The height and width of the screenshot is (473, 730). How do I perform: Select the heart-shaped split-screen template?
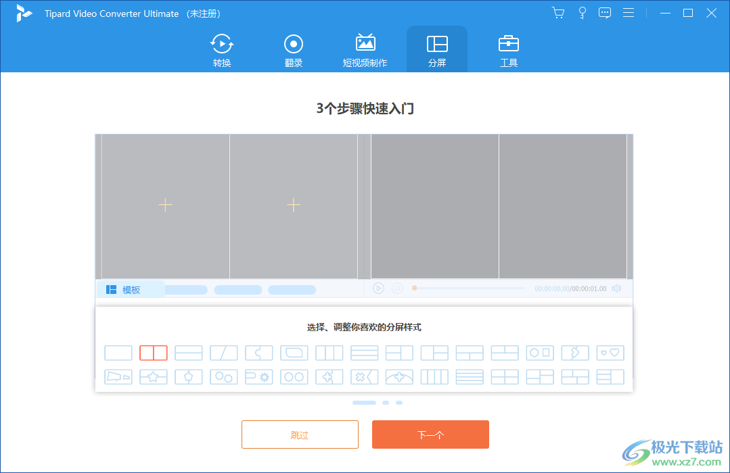pyautogui.click(x=610, y=352)
